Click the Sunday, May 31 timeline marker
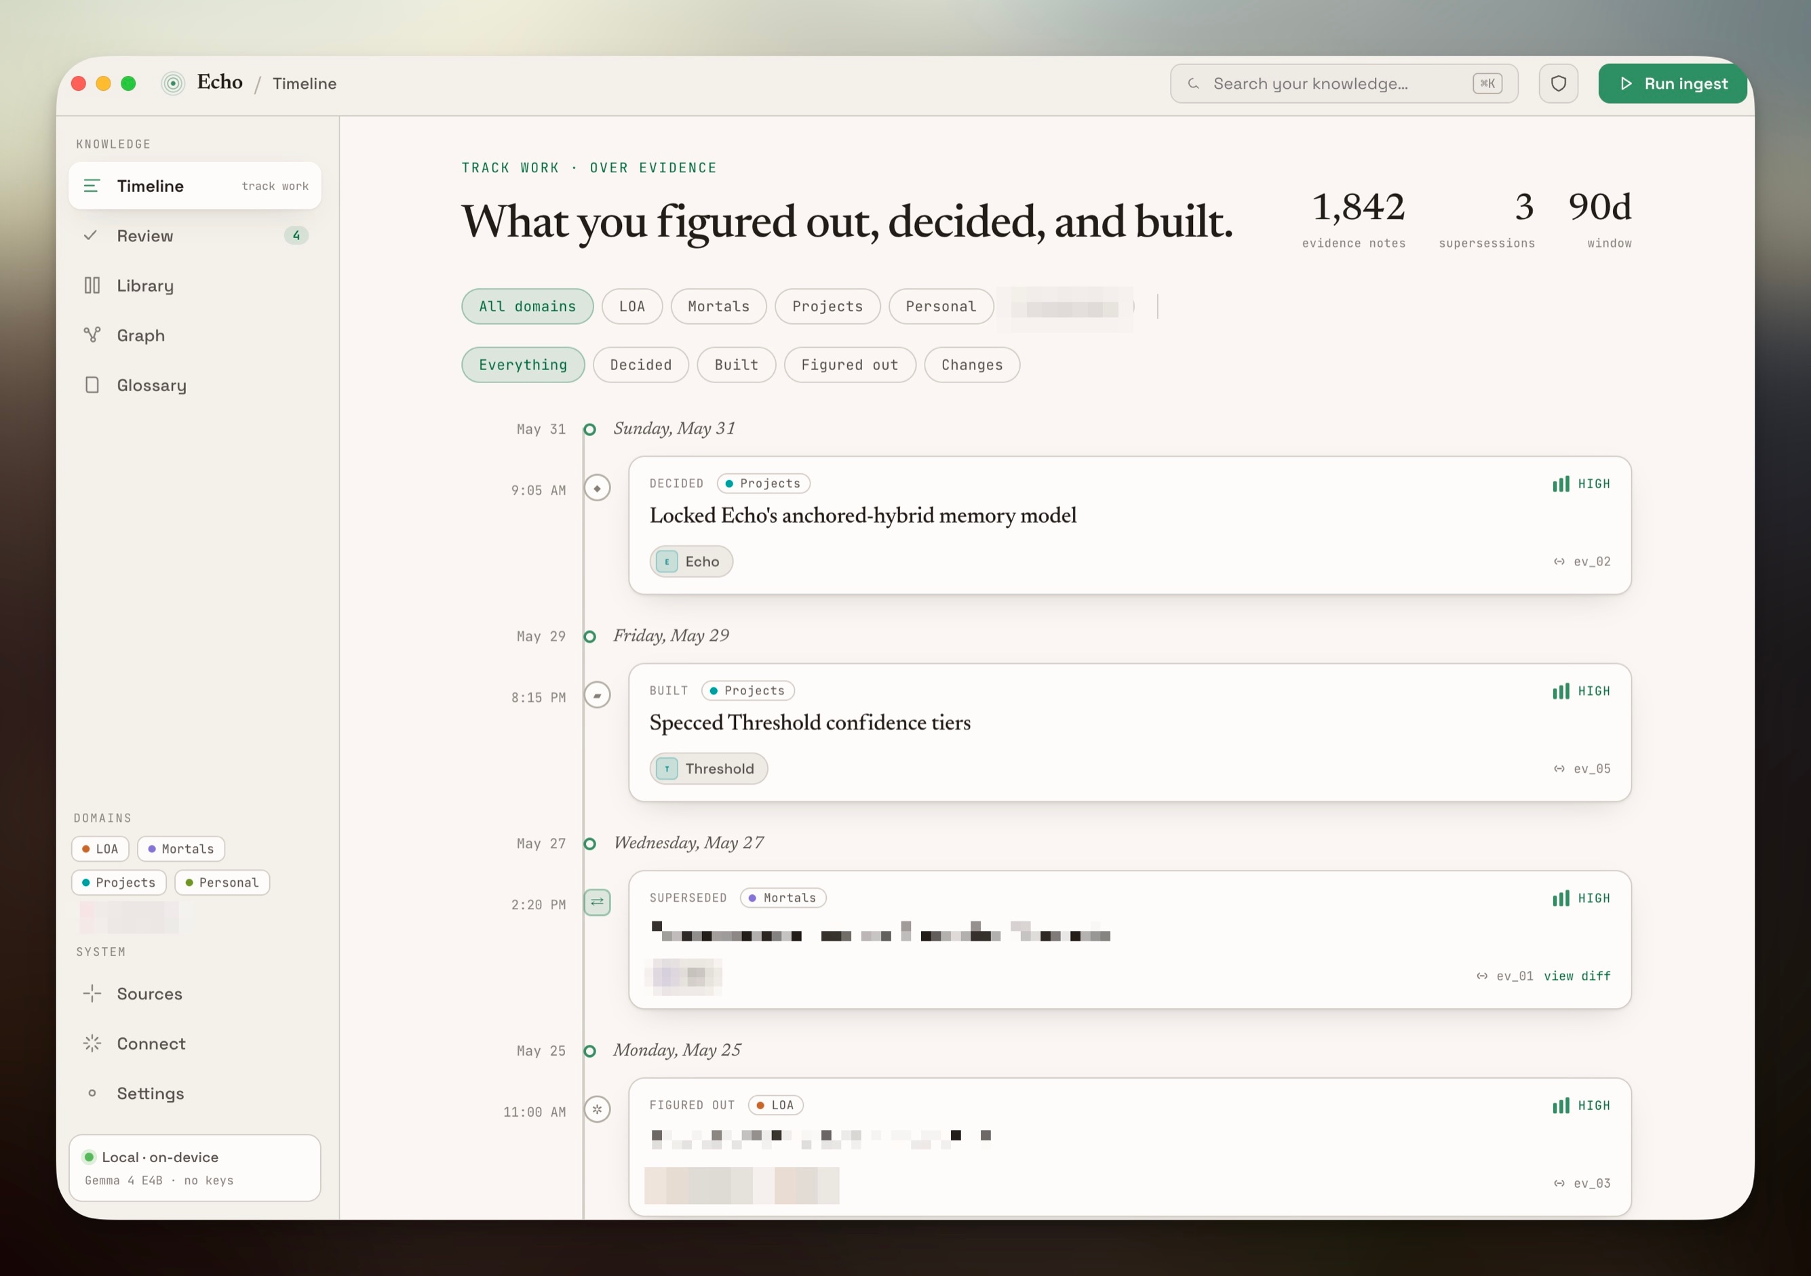The image size is (1811, 1276). point(589,429)
